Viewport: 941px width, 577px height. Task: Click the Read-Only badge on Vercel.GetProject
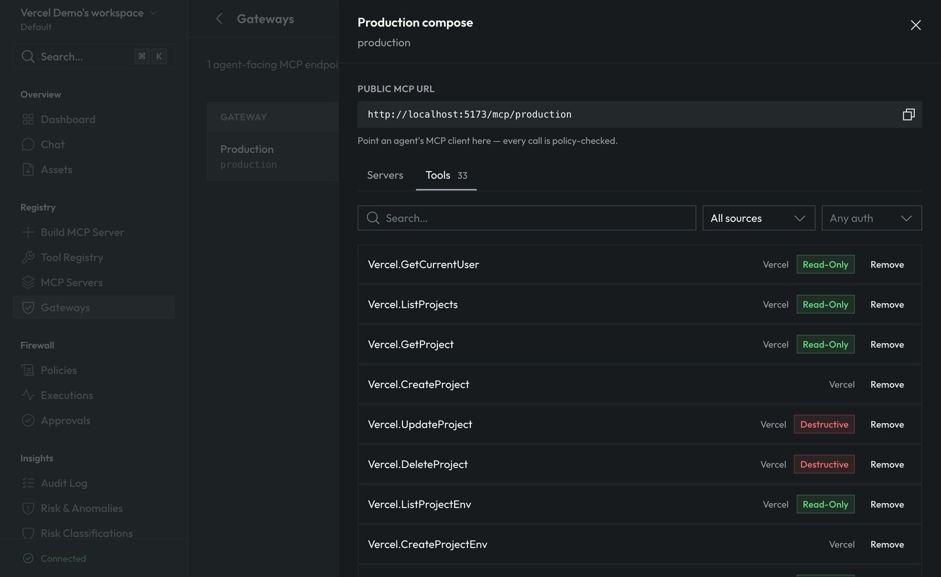point(826,345)
